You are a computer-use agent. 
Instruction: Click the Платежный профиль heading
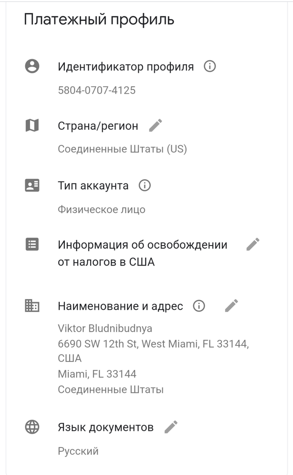99,20
